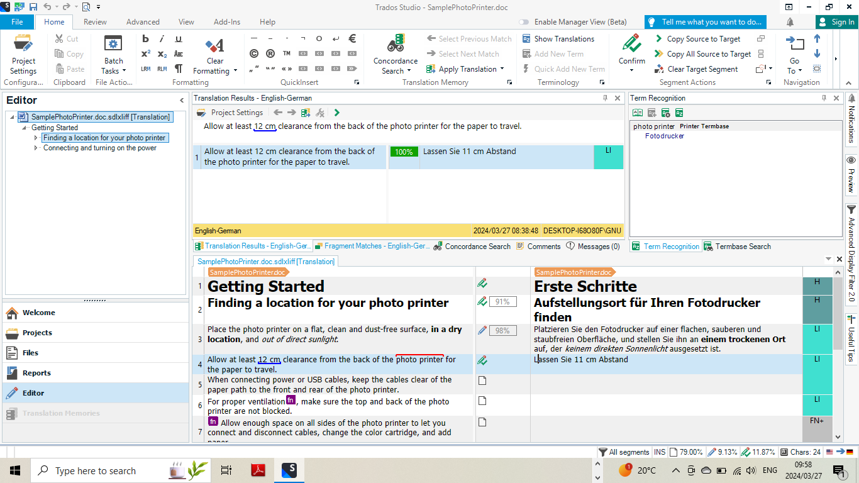Click the Go To navigation icon
The height and width of the screenshot is (483, 859).
click(x=795, y=44)
